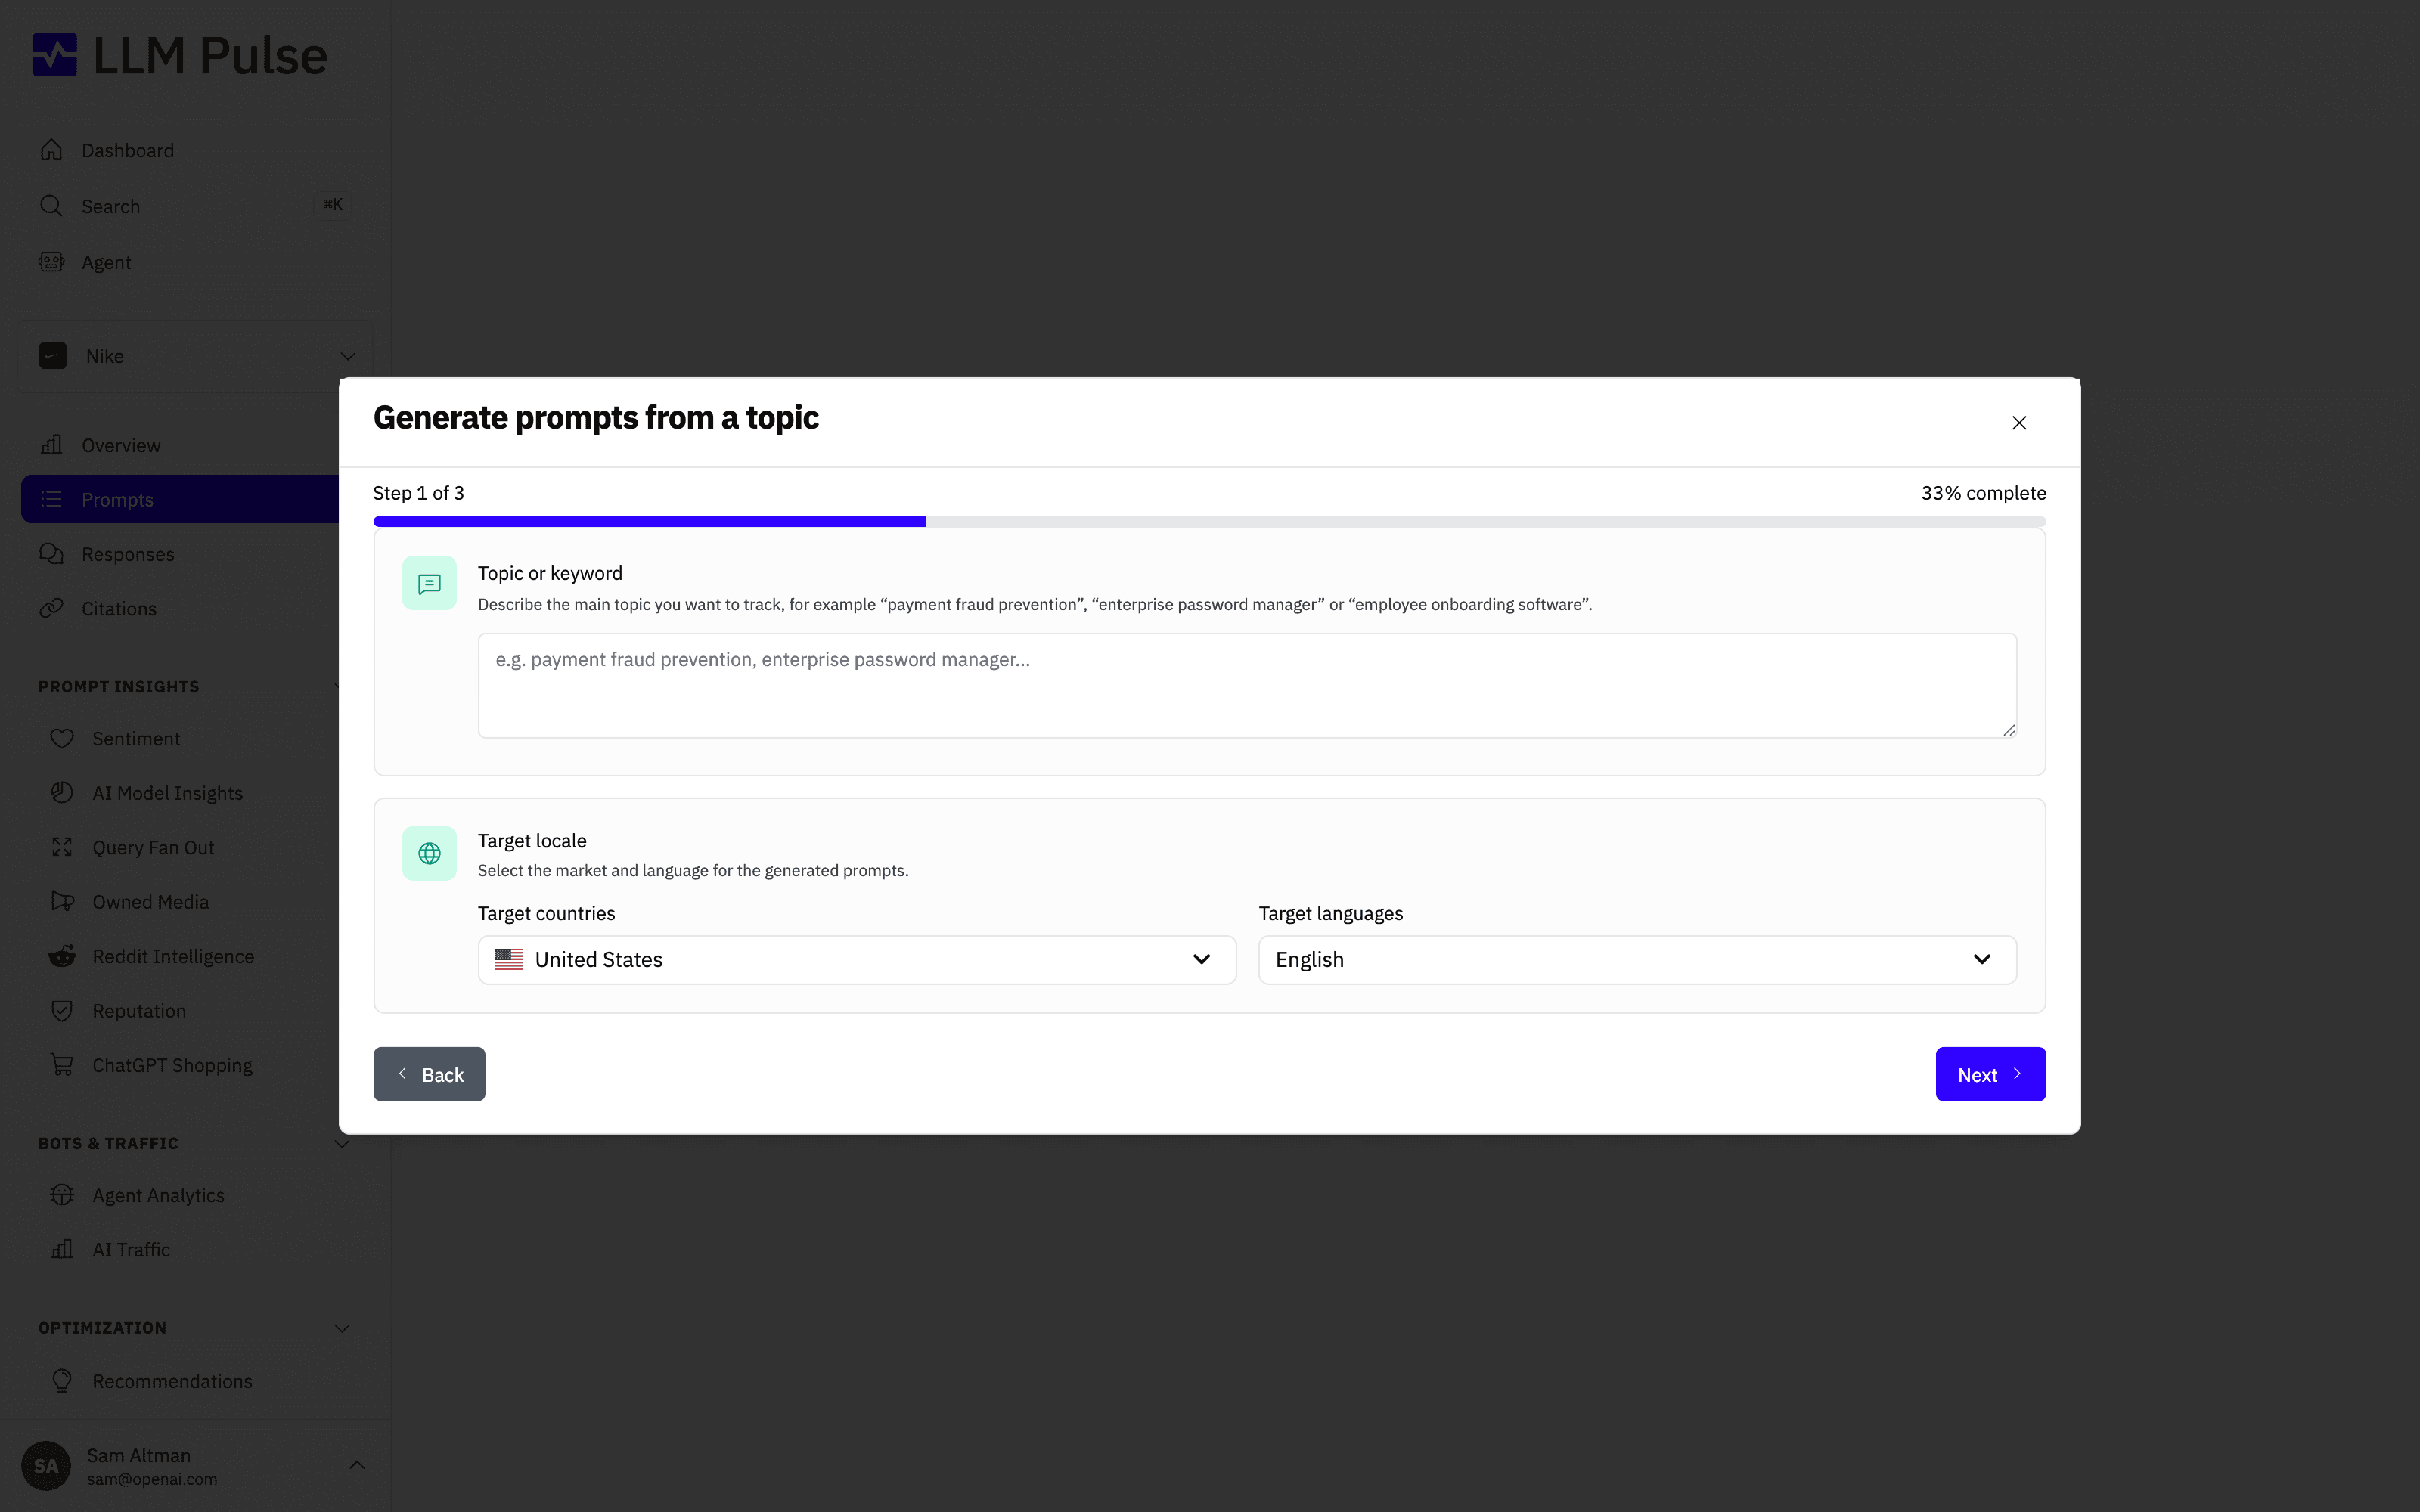2420x1512 pixels.
Task: Click "Generate prompts from a topic" heading
Action: coord(596,418)
